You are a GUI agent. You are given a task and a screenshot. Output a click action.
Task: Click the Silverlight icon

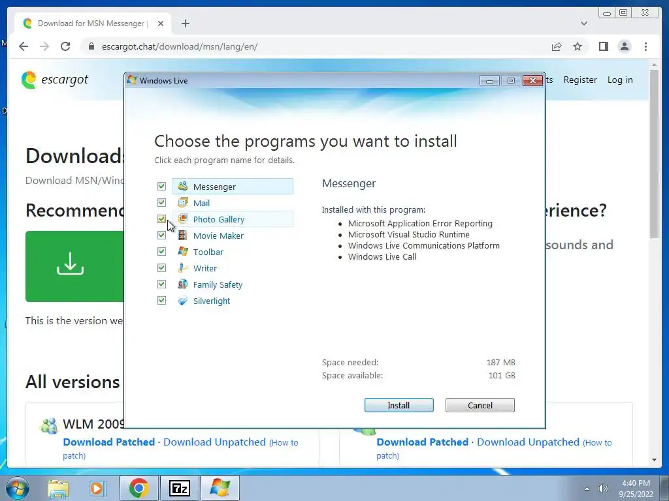183,301
